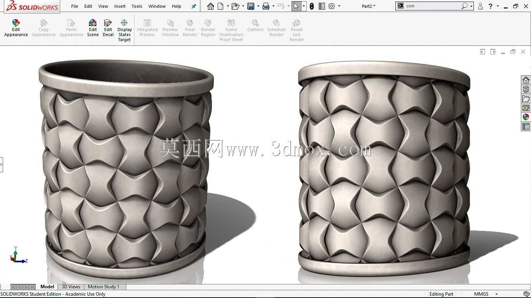Start the Final Render
The image size is (531, 298).
click(x=190, y=28)
